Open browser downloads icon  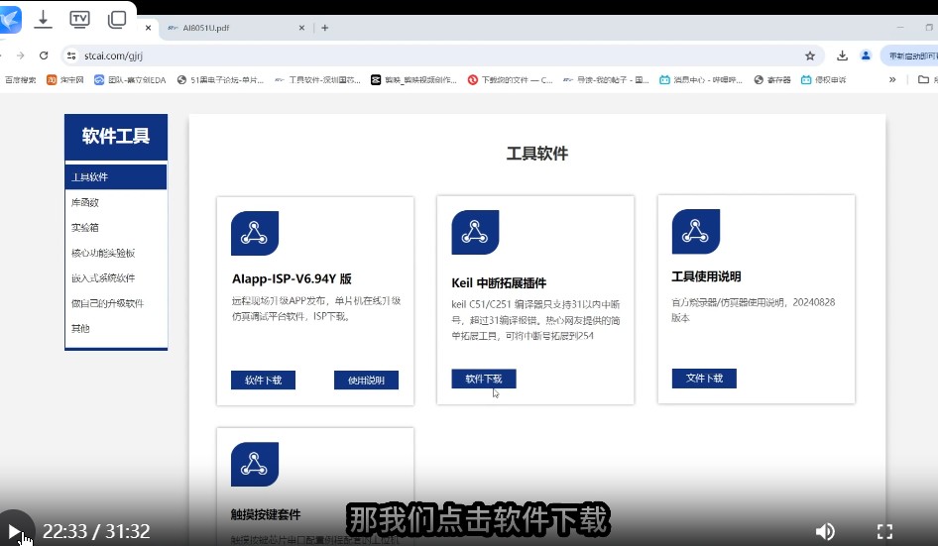coord(842,55)
